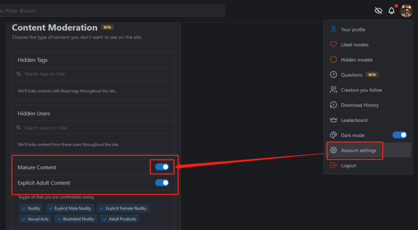Click the crossed-out eye browsing mode icon
The image size is (418, 230).
[378, 11]
